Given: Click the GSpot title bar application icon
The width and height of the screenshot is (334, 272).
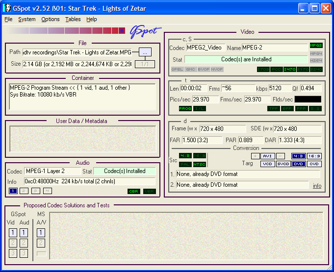Looking at the screenshot, I should 7,8.
